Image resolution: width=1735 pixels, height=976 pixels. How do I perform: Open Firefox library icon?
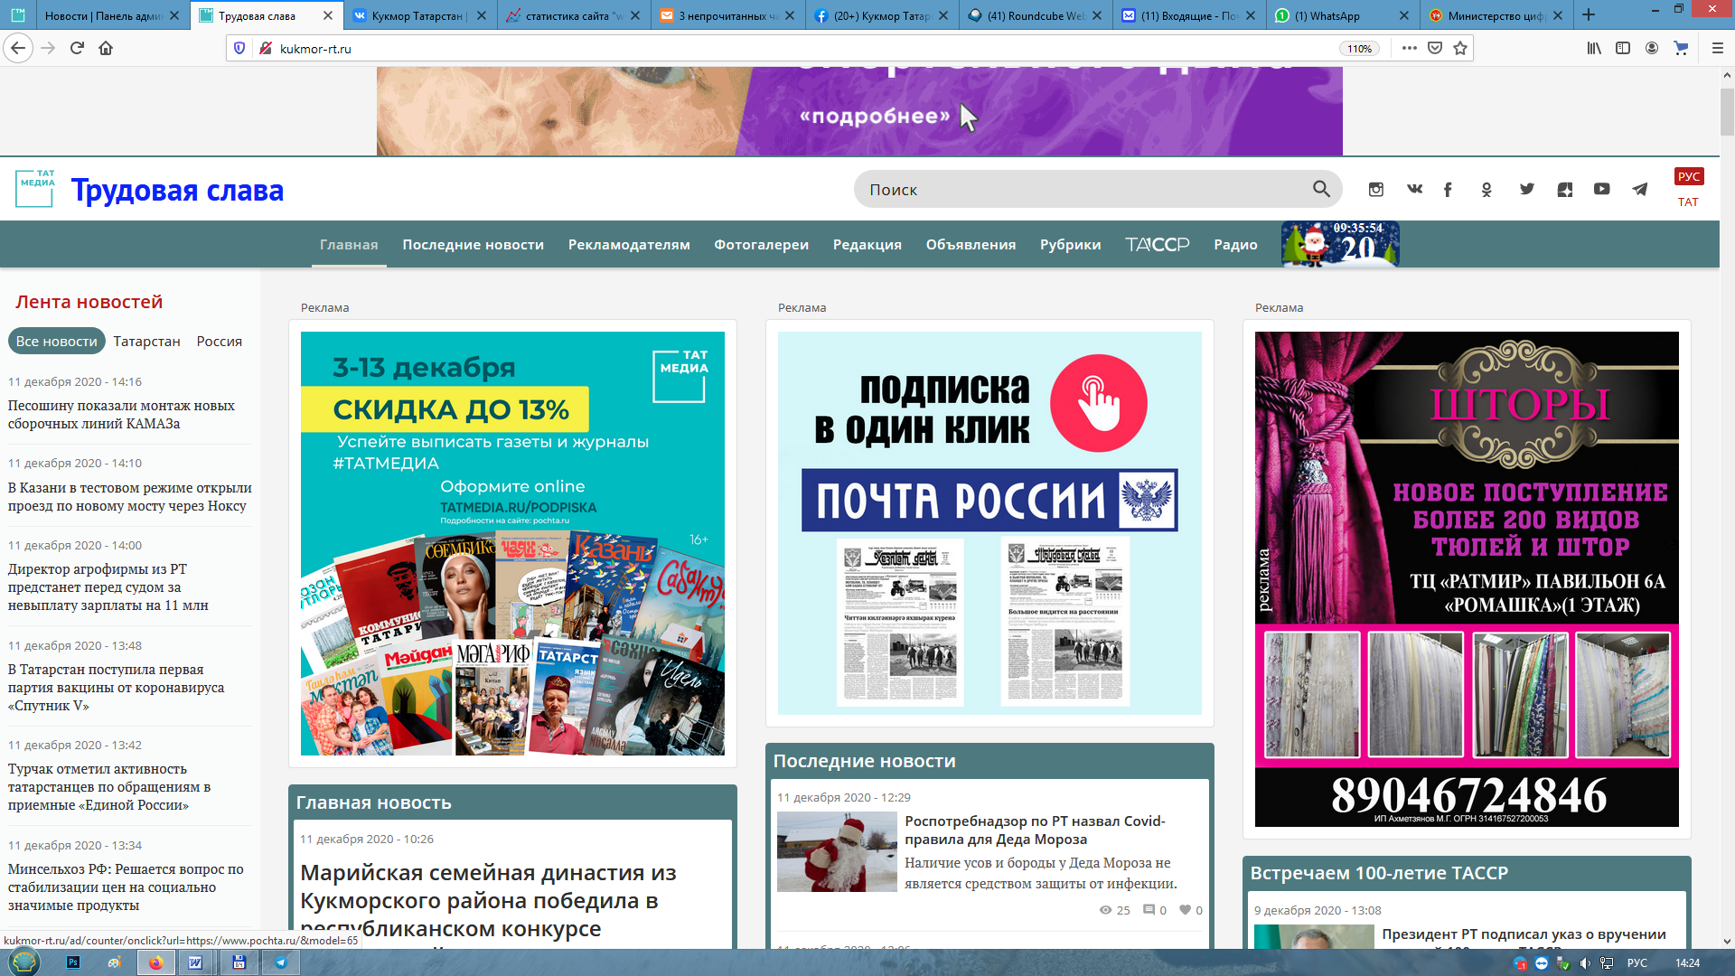click(x=1594, y=48)
